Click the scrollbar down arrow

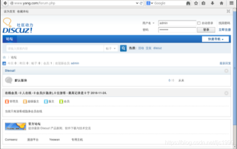pos(235,147)
